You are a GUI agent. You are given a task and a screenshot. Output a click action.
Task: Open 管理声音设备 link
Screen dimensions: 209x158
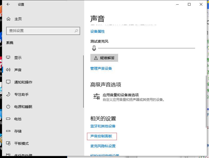[x=101, y=68]
